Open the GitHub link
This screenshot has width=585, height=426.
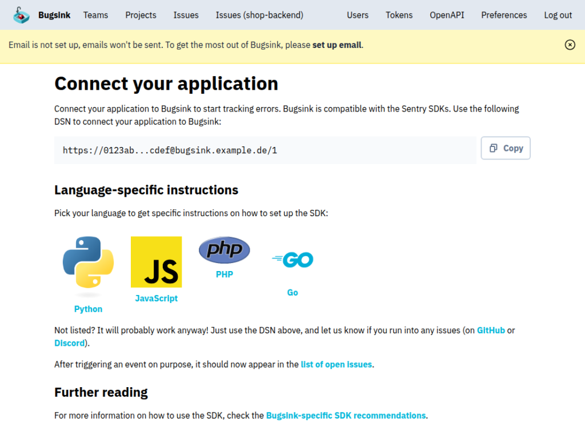click(x=491, y=331)
